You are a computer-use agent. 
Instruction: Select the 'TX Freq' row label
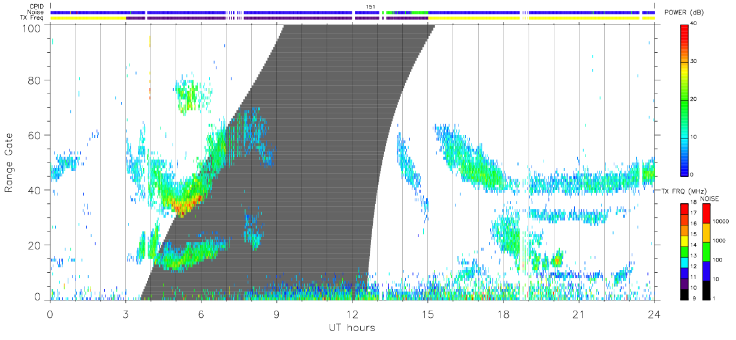(32, 18)
